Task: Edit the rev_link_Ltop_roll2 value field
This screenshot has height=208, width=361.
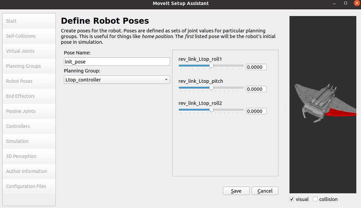Action: (x=256, y=111)
